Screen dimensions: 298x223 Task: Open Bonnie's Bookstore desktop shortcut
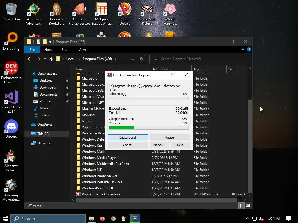click(56, 14)
